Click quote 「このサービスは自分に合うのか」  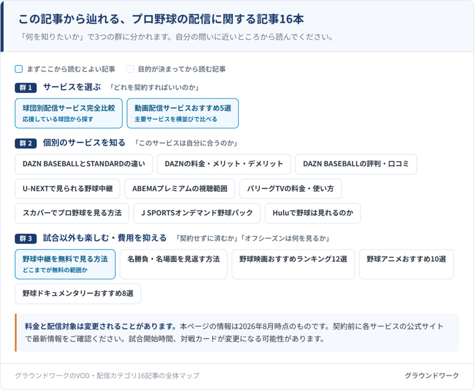[x=186, y=143]
